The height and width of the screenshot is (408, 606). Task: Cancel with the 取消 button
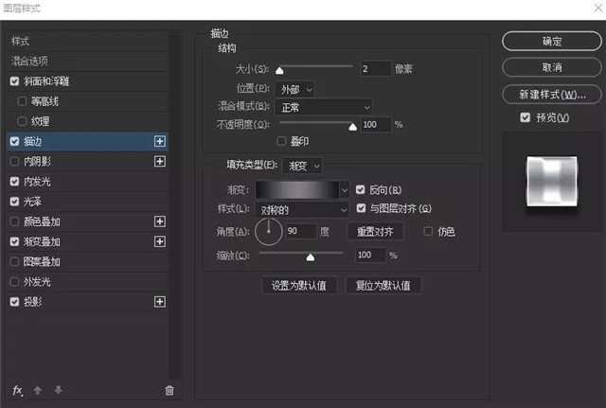(x=551, y=67)
